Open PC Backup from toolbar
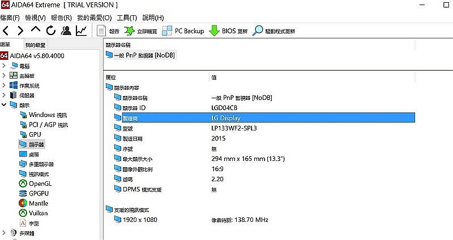The width and height of the screenshot is (453, 240). coord(183,31)
